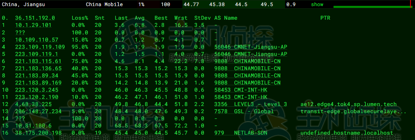
Task: Click the Loss% column header
Action: [x=80, y=18]
